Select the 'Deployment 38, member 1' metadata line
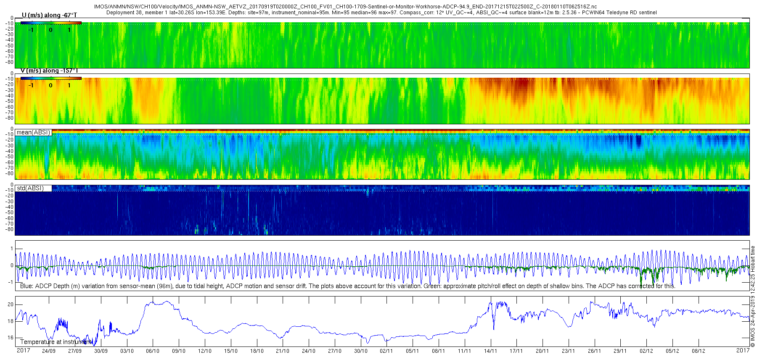 coord(381,13)
